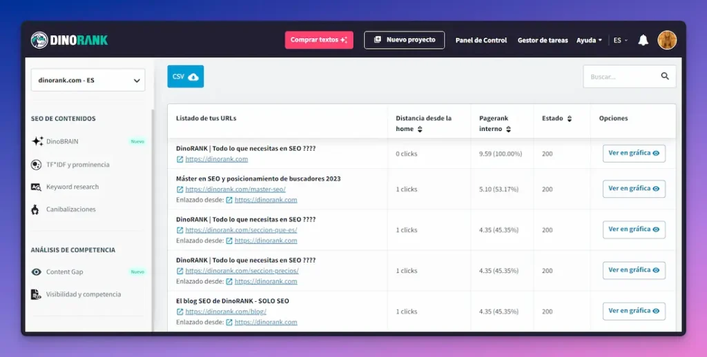Open the dinorank.com/seccion-precios/ link

[x=242, y=271]
